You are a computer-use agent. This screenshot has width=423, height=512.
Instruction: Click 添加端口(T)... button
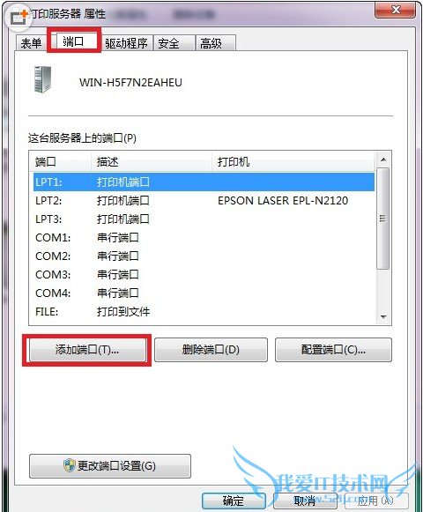87,350
